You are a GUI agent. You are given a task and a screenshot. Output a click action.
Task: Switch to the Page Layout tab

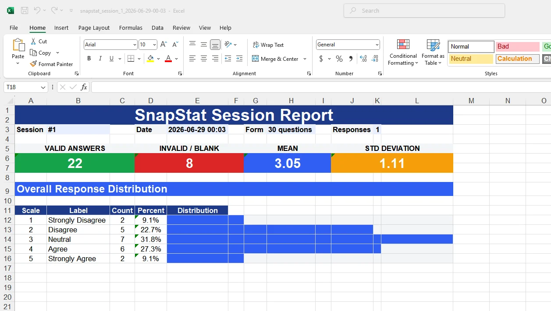94,28
